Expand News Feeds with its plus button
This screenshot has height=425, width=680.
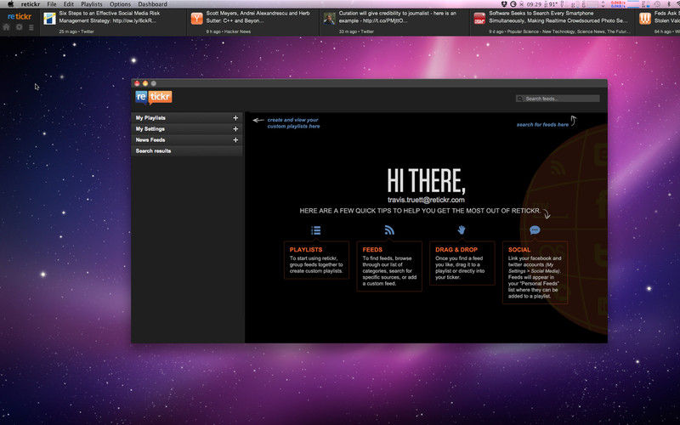pos(235,140)
